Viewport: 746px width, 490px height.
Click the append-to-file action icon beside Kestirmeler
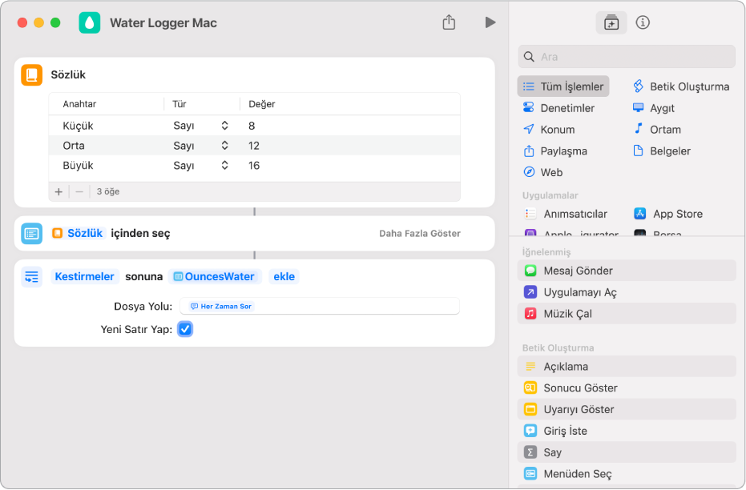(x=32, y=276)
